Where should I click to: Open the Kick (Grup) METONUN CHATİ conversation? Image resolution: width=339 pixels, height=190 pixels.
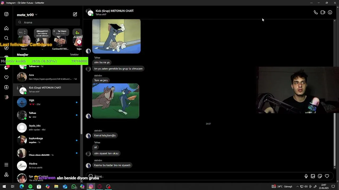[x=47, y=89]
